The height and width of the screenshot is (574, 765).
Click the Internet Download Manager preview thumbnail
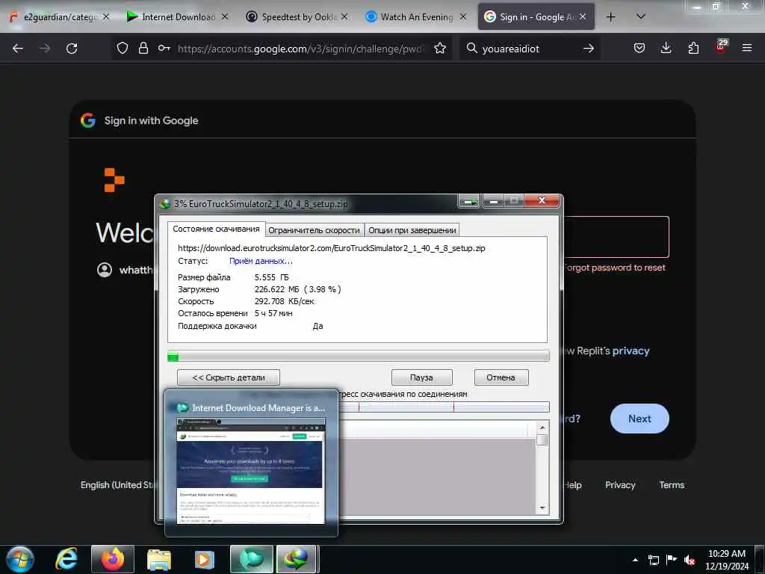click(251, 471)
